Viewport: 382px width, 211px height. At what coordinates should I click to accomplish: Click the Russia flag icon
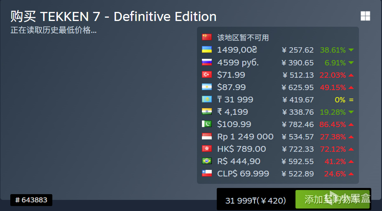pos(206,63)
